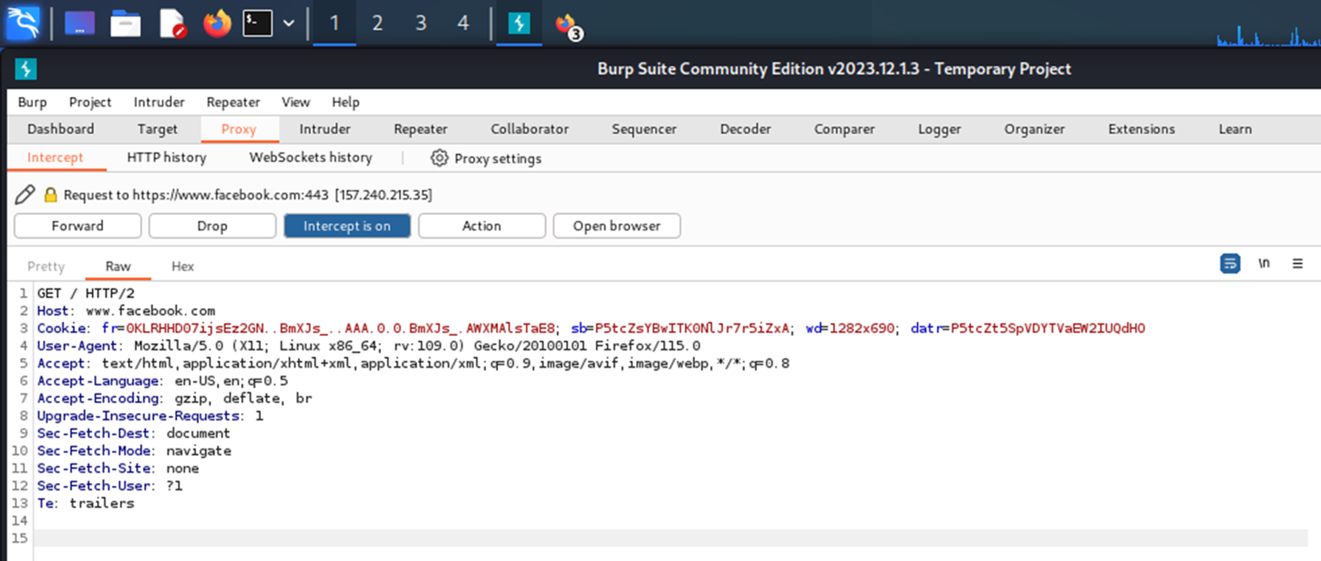1321x561 pixels.
Task: Click the Burp Suite title bar logo
Action: click(25, 69)
